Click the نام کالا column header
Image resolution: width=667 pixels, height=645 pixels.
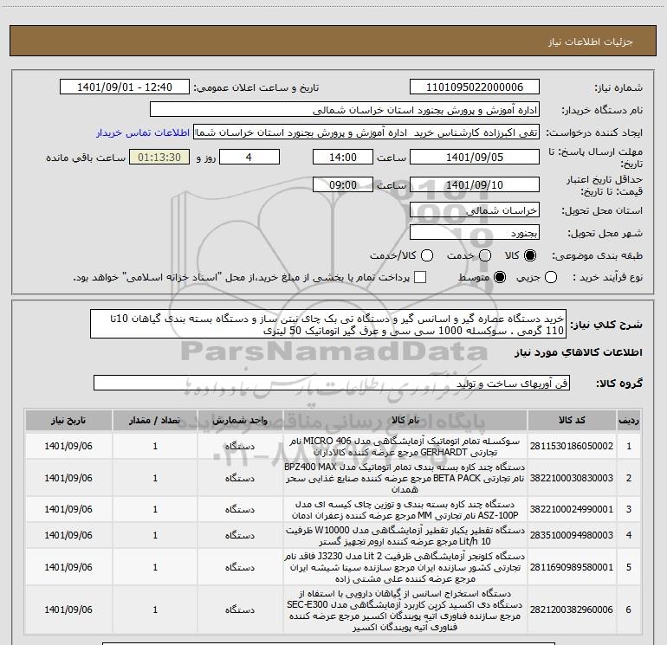click(405, 421)
